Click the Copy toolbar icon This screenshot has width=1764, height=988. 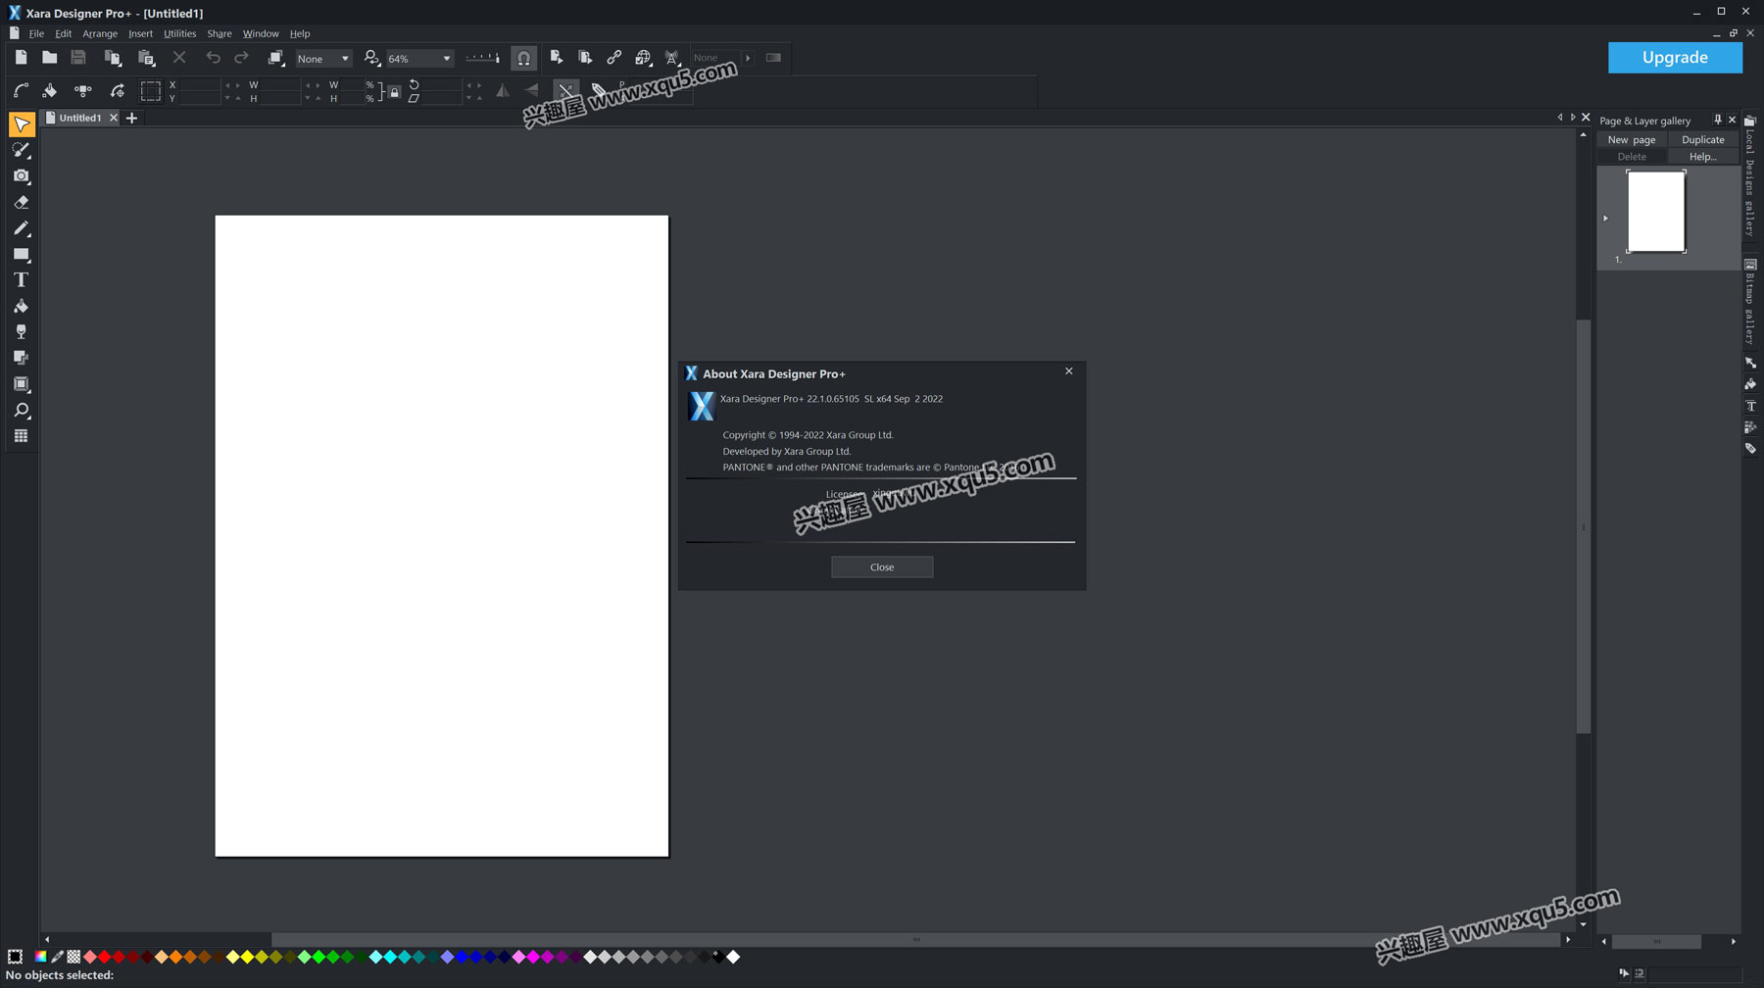point(113,58)
